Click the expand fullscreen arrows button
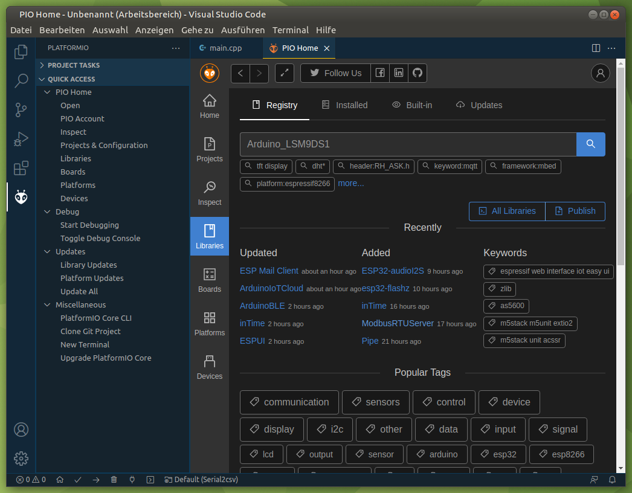This screenshot has width=632, height=493. coord(285,73)
